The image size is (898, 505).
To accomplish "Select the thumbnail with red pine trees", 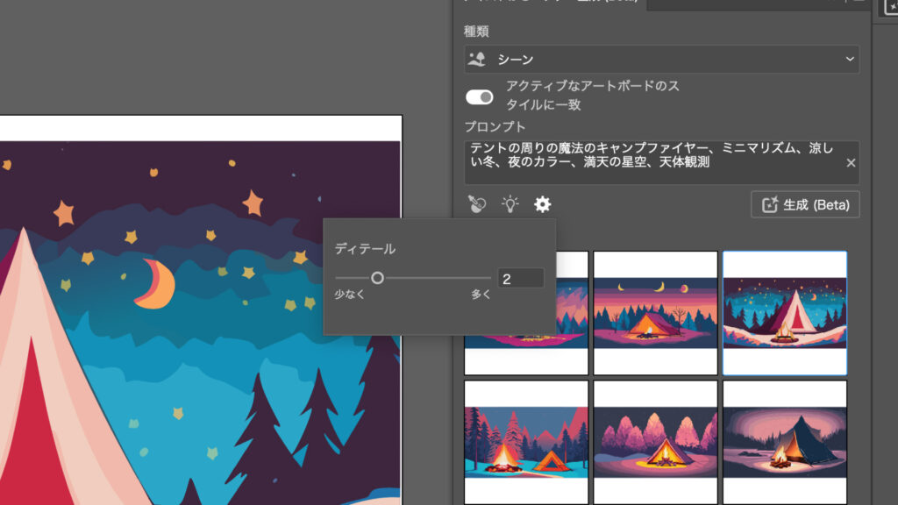I will click(525, 442).
